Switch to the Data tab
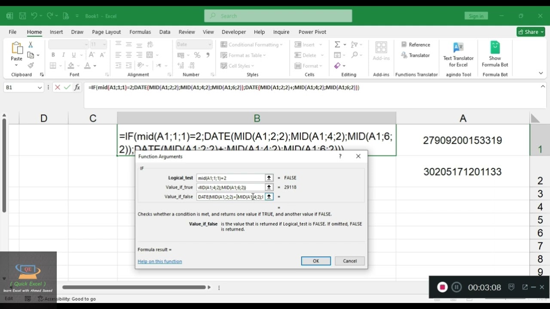The height and width of the screenshot is (309, 550). [165, 32]
